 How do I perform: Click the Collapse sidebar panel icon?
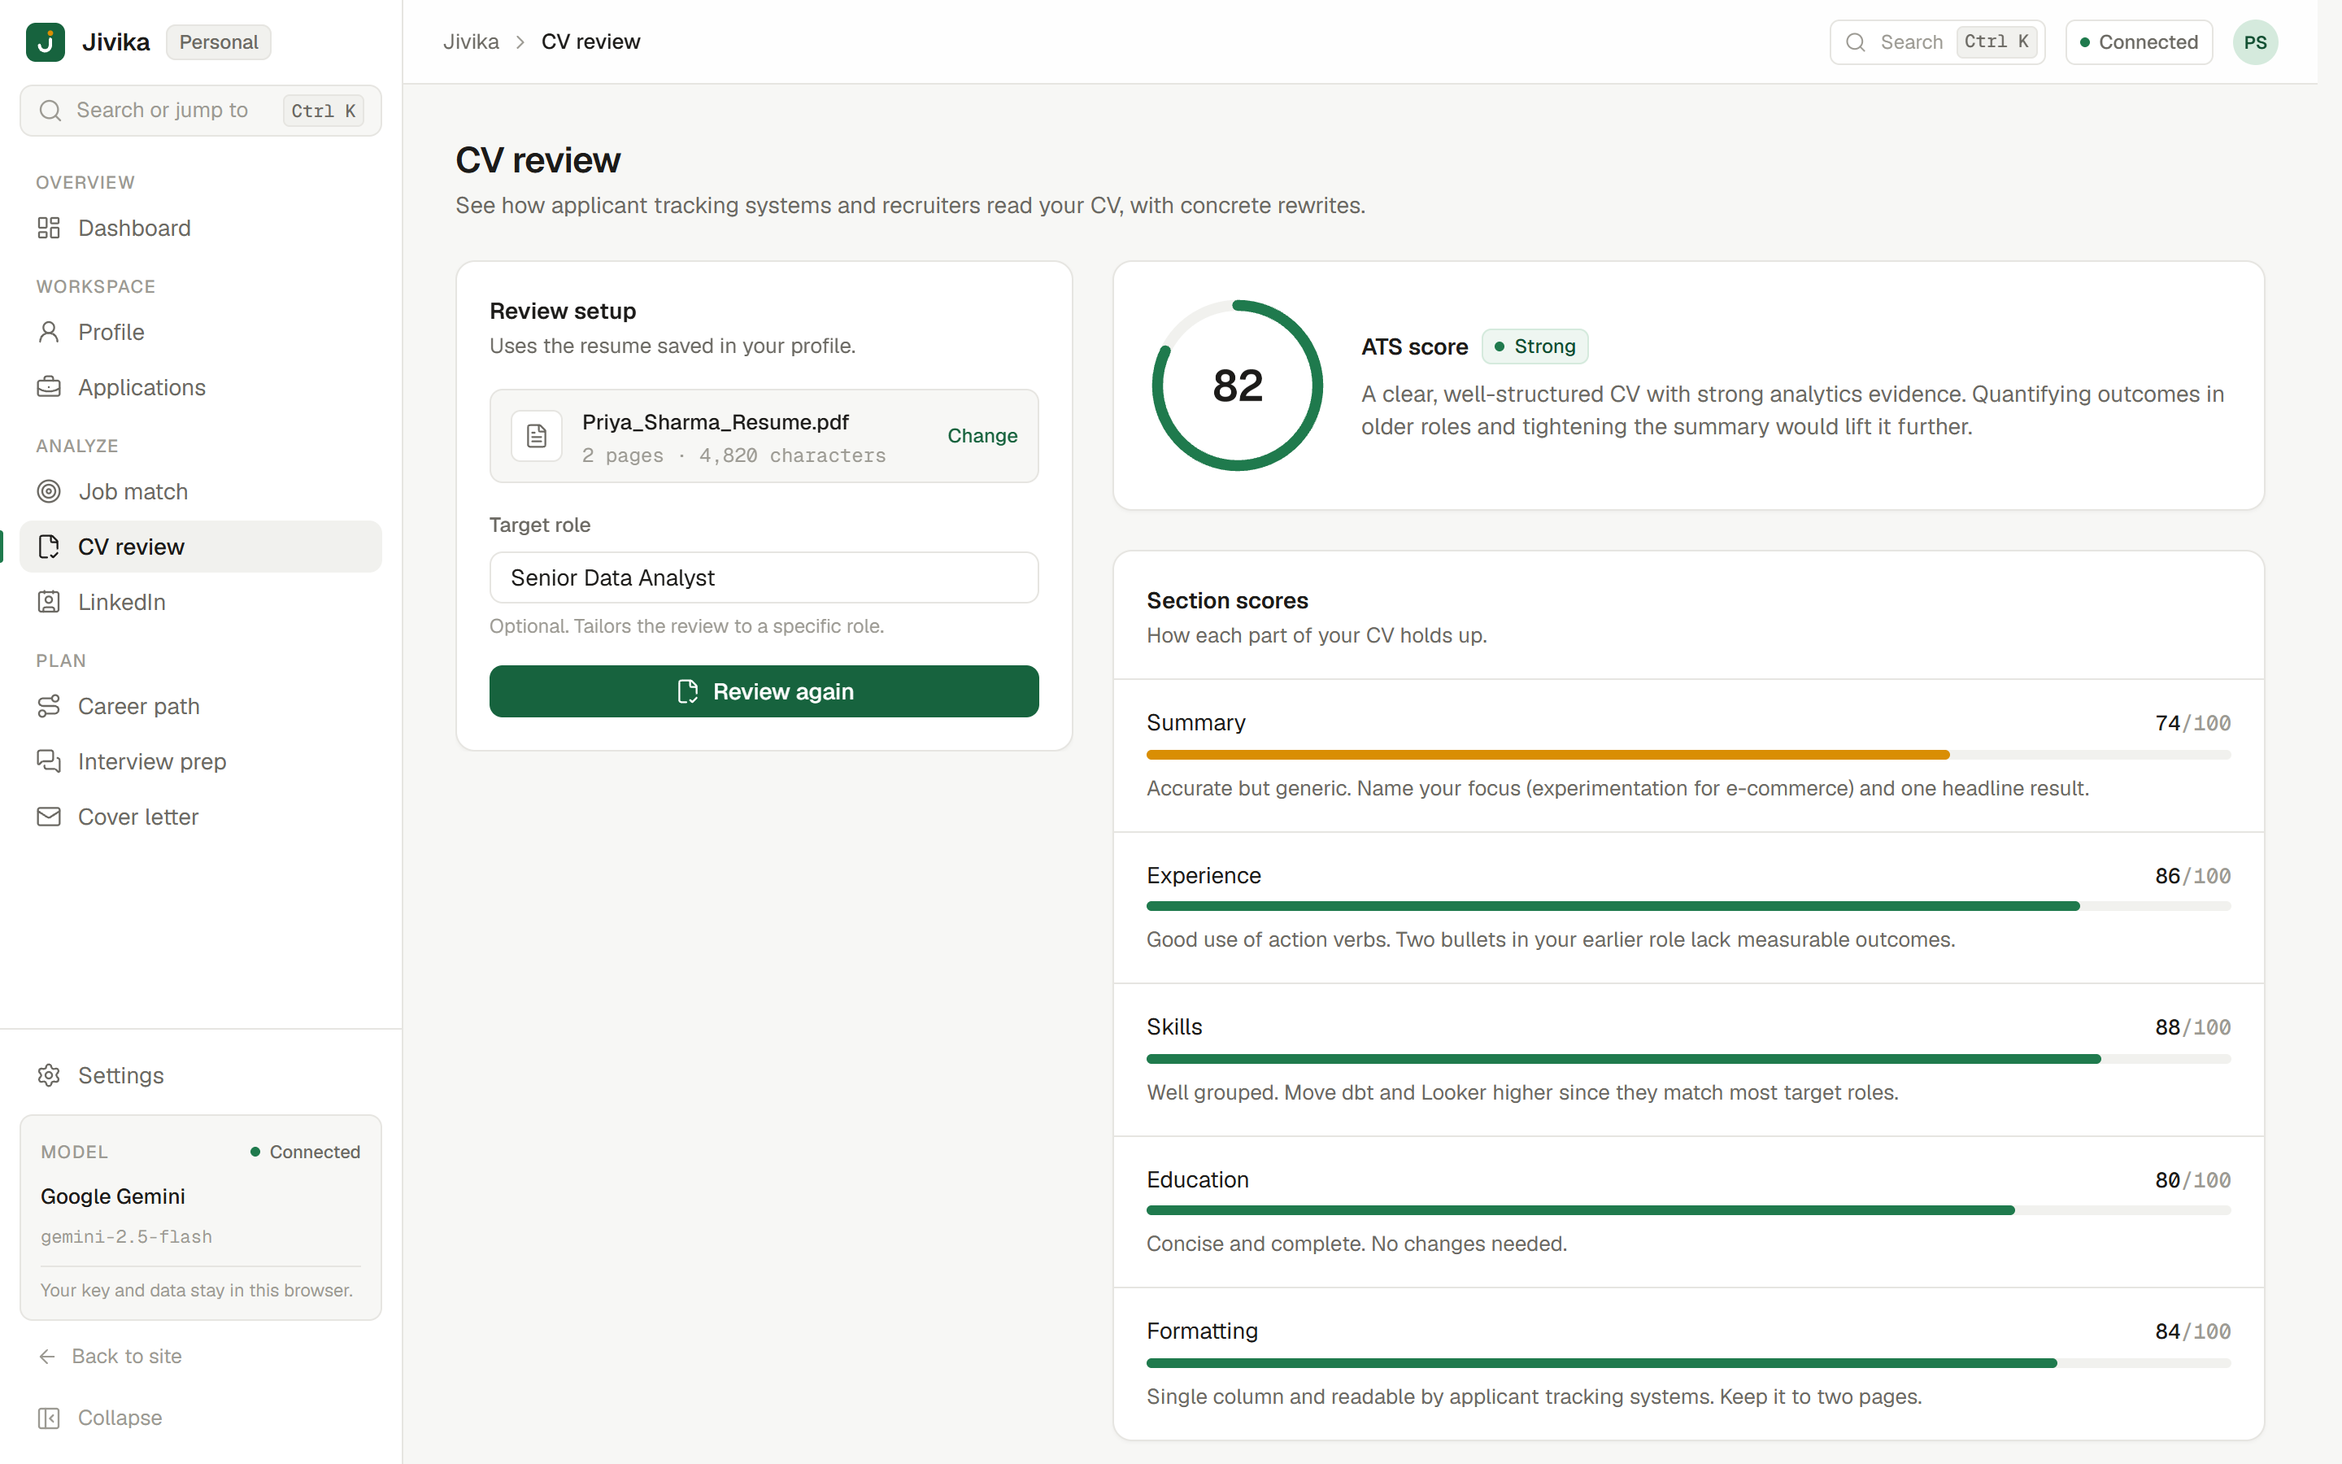[49, 1418]
